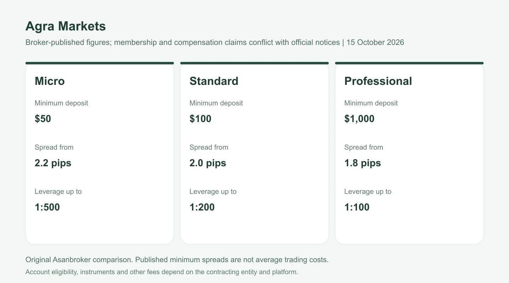Click the "Original Asanbroker comparison" footnote
The height and width of the screenshot is (283, 509).
tap(177, 260)
